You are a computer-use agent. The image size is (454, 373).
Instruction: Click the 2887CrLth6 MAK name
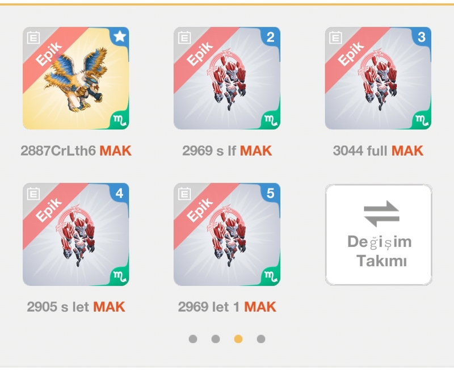[76, 151]
